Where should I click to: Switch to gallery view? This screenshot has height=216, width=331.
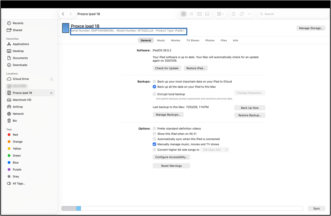[207, 14]
